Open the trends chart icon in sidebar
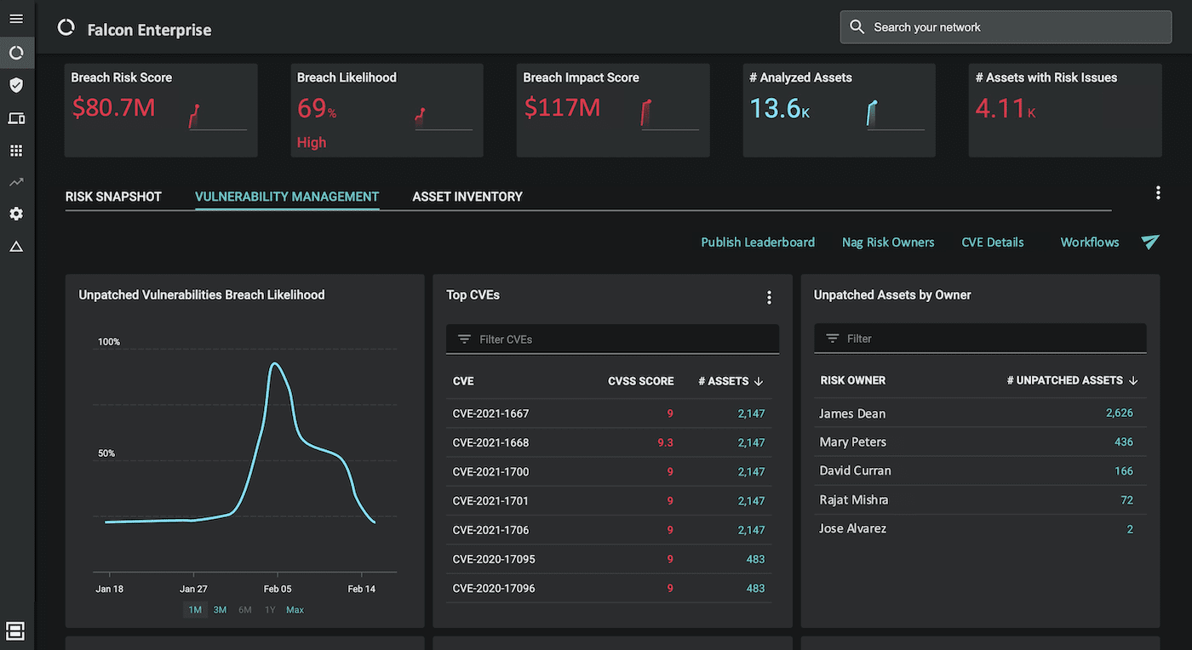Image resolution: width=1192 pixels, height=650 pixels. 16,182
